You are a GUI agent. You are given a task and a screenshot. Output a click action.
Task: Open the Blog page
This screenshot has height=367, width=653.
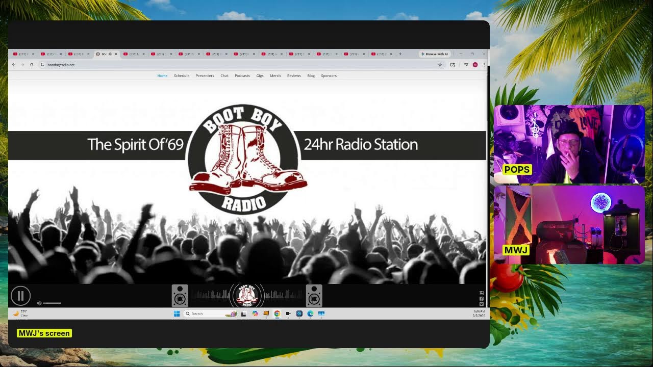[311, 75]
